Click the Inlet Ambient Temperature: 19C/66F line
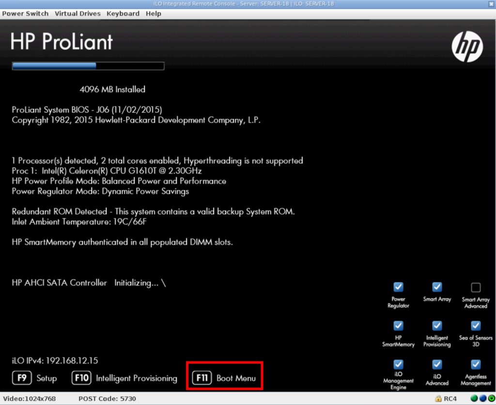This screenshot has height=405, width=496. [x=79, y=222]
